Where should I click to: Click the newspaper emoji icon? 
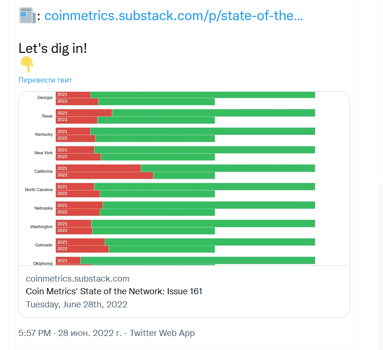coord(27,16)
